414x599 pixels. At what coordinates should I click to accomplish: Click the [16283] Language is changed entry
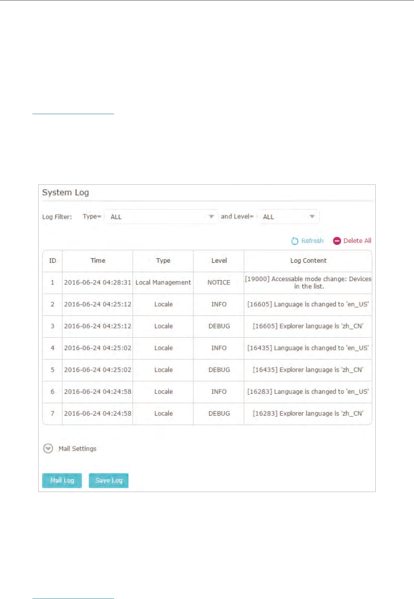pos(308,391)
